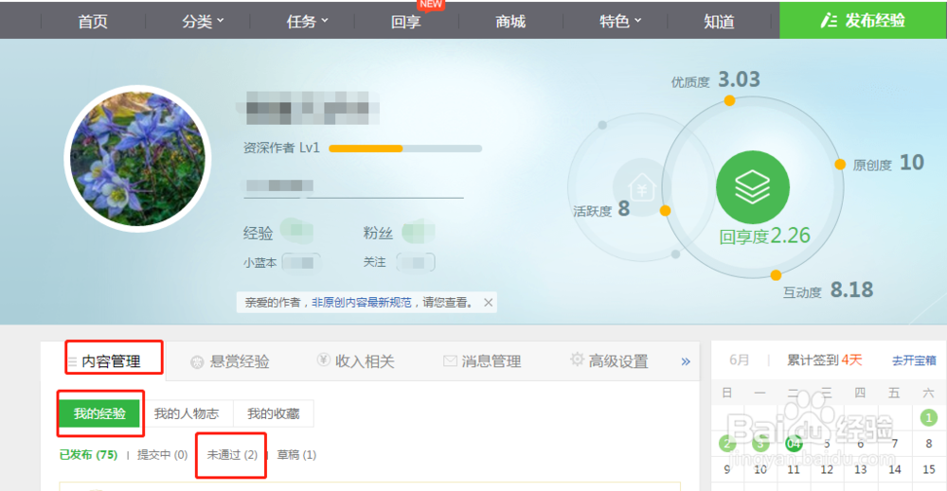947x491 pixels.
Task: Click calendar day 15
Action: 928,469
